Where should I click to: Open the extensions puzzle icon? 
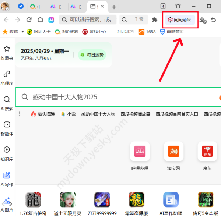point(155,20)
